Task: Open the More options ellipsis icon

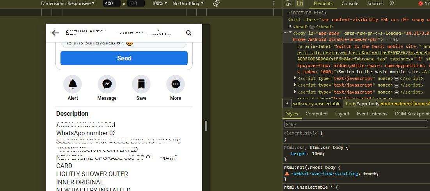Action: coord(176,84)
